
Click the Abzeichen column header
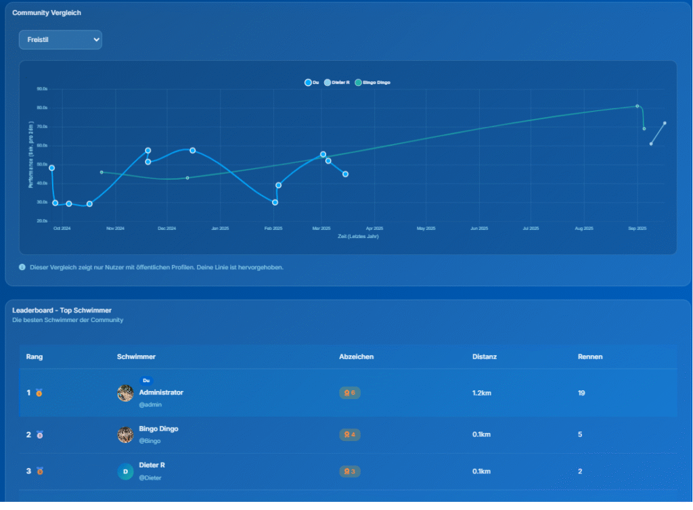click(x=356, y=356)
